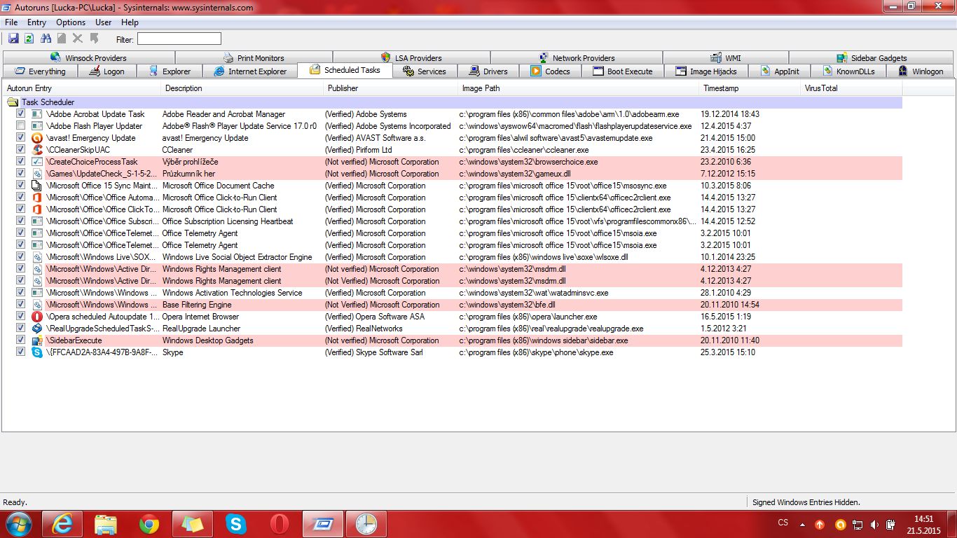957x538 pixels.
Task: Check the Adobe Flash Player Updater entry
Action: (x=21, y=125)
